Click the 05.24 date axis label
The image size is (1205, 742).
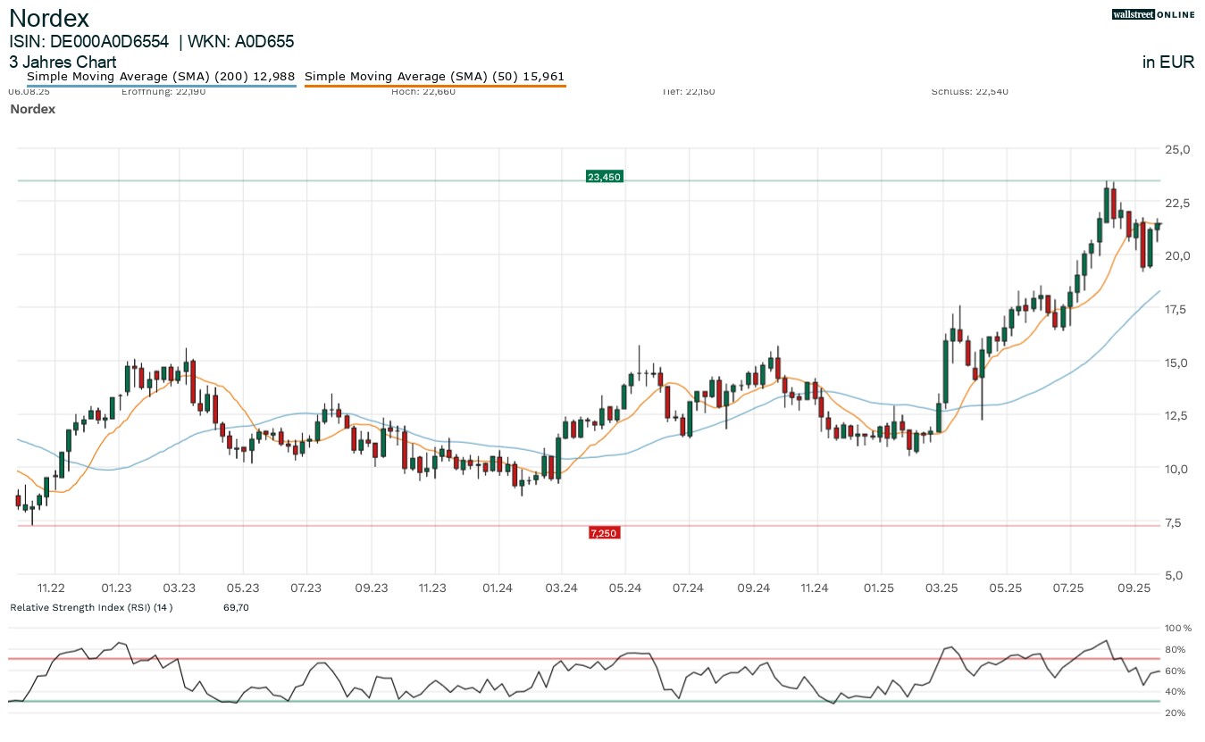[x=625, y=588]
